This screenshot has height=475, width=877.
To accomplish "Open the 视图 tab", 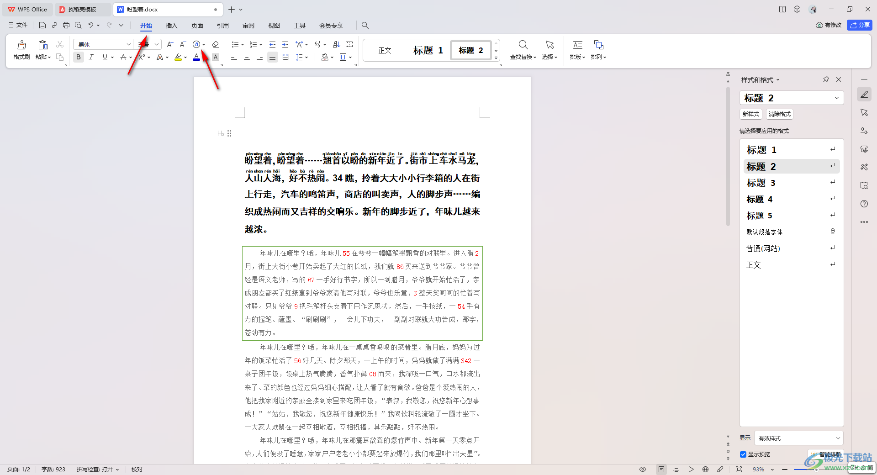I will tap(274, 26).
